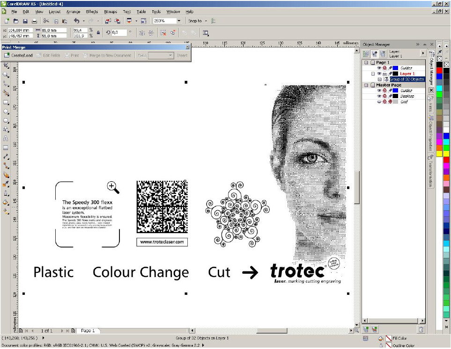
Task: Show the Grid layer via eye icon
Action: tap(379, 102)
